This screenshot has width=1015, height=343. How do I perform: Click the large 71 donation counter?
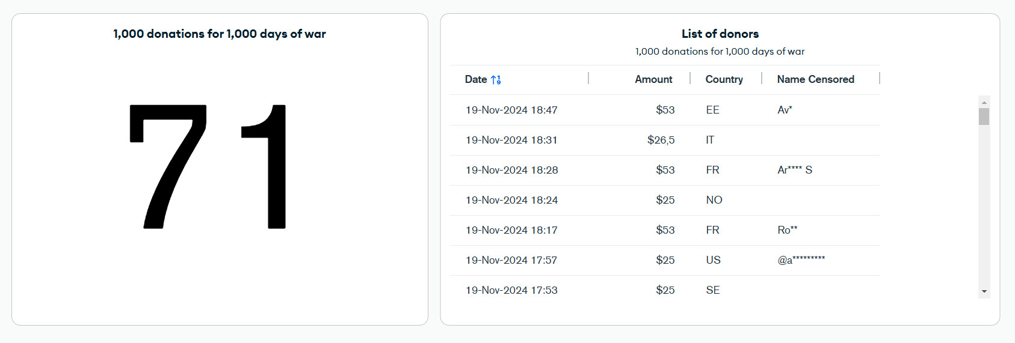[x=208, y=166]
